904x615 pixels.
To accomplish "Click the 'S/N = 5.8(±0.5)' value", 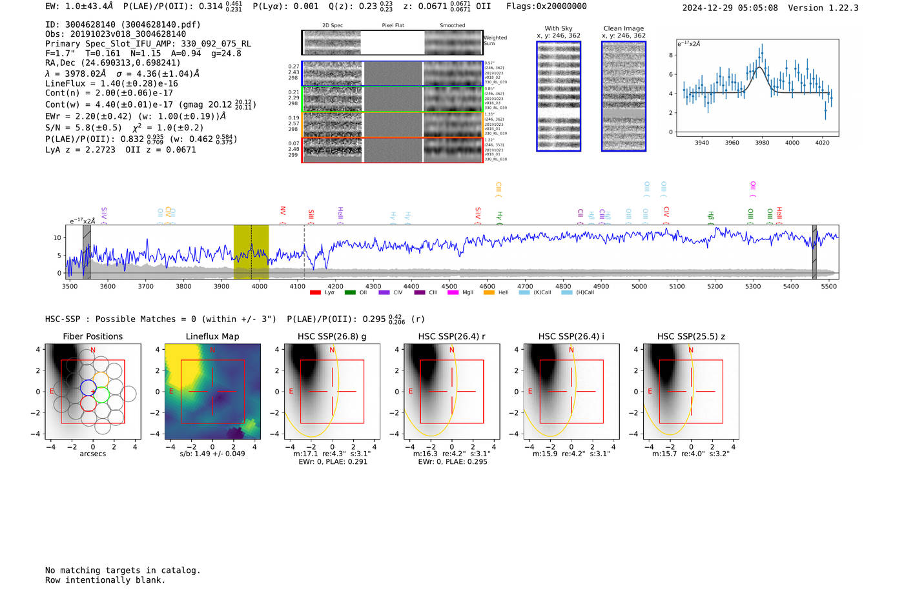I will pyautogui.click(x=83, y=128).
